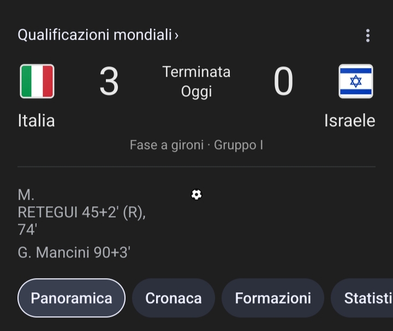Click the Israel flag icon
The image size is (393, 331).
[x=355, y=81]
